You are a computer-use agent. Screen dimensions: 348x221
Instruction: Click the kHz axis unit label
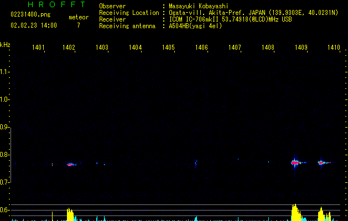[x=5, y=45]
